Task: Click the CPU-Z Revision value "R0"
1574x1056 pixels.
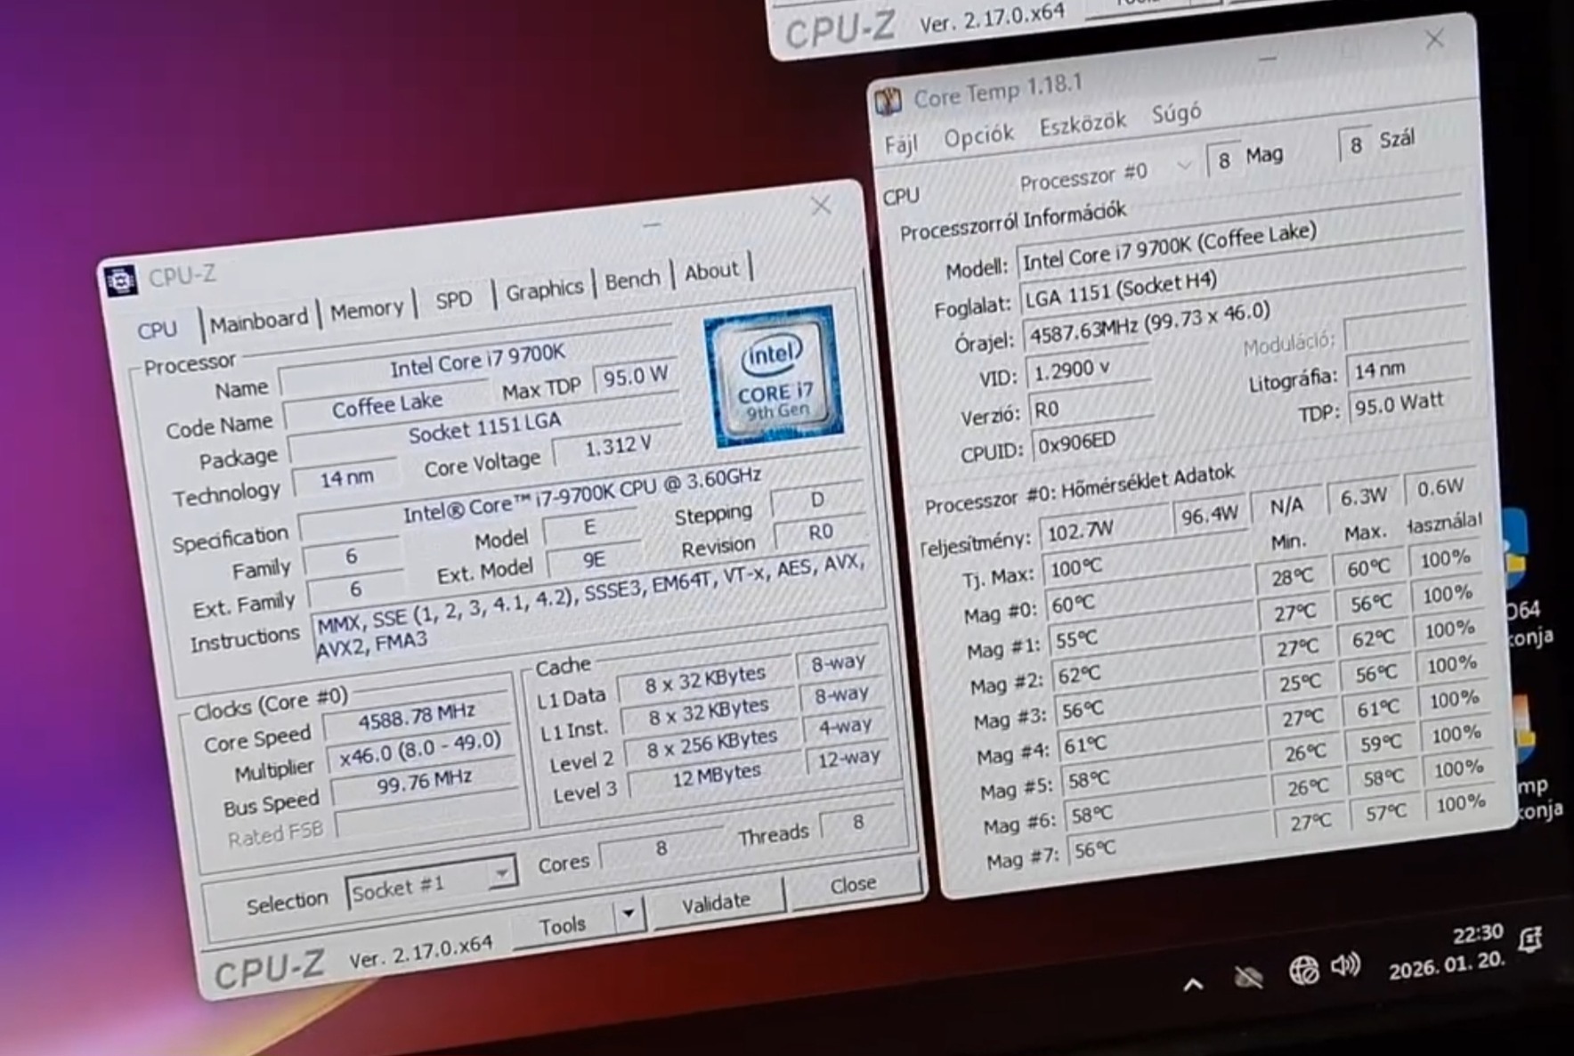Action: tap(820, 532)
